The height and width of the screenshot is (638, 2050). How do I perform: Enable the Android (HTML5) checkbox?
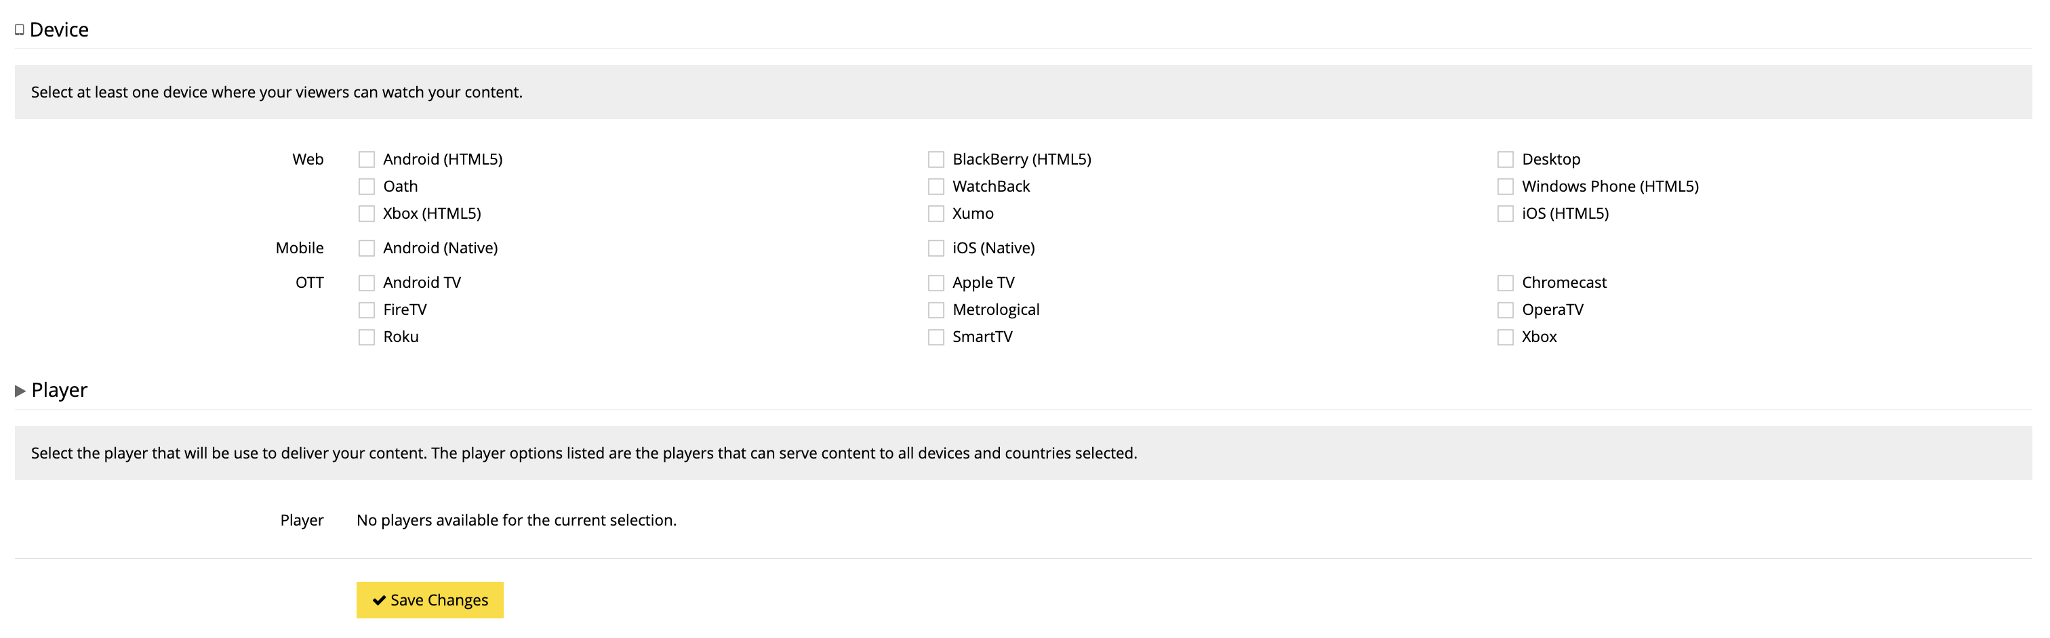366,160
